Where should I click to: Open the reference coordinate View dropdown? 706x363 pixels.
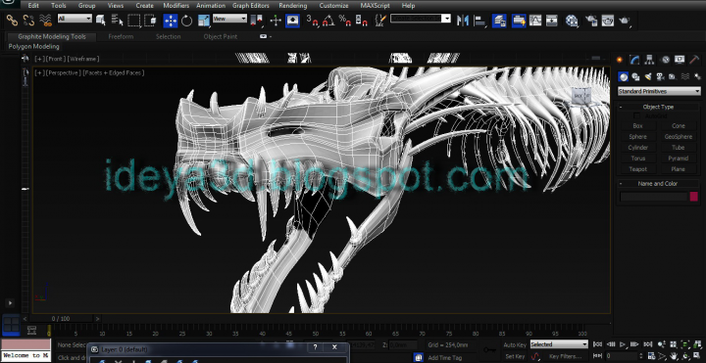tap(229, 19)
